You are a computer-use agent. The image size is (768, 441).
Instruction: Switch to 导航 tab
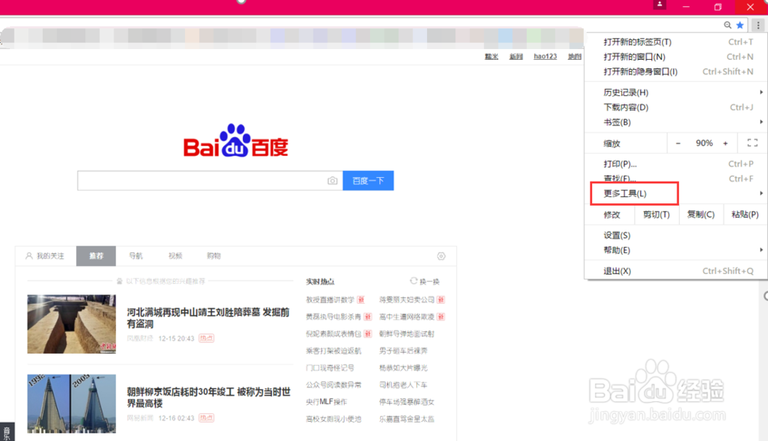136,256
